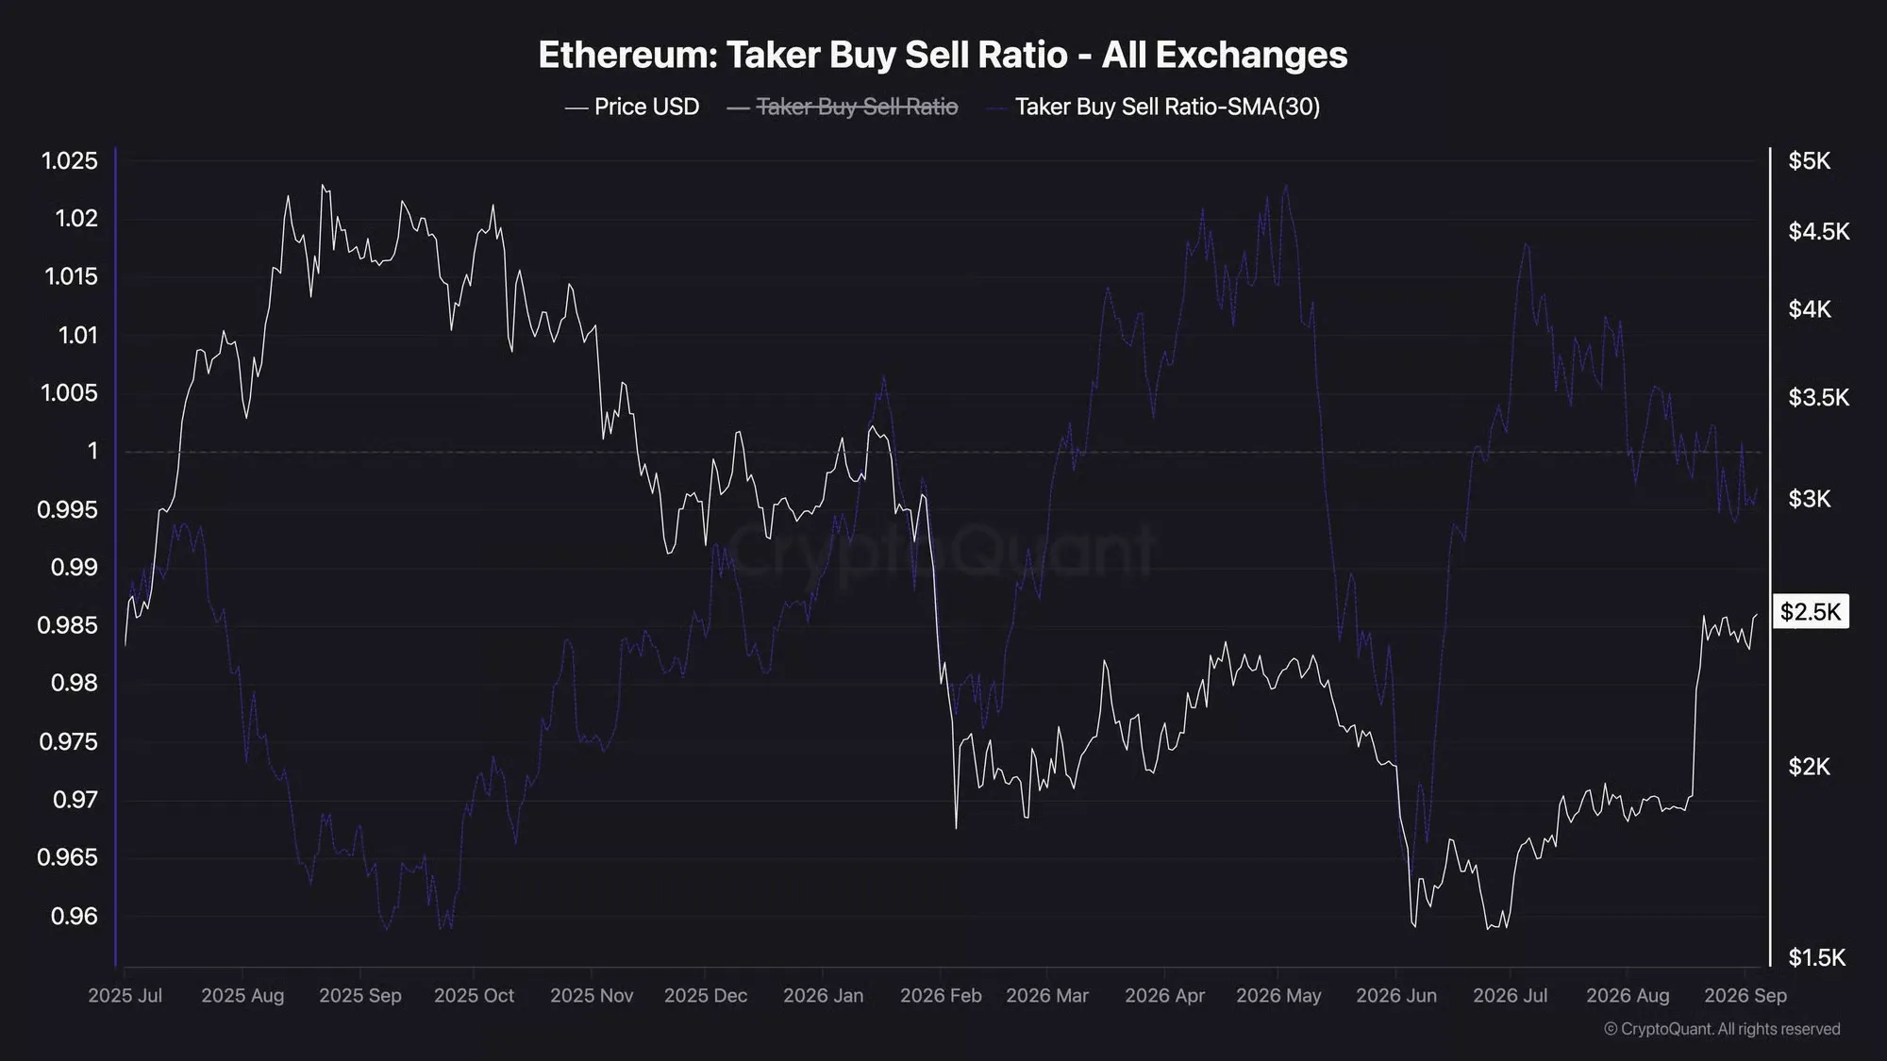Click the 2026 Jun x-axis label
The image size is (1887, 1061).
[1396, 995]
